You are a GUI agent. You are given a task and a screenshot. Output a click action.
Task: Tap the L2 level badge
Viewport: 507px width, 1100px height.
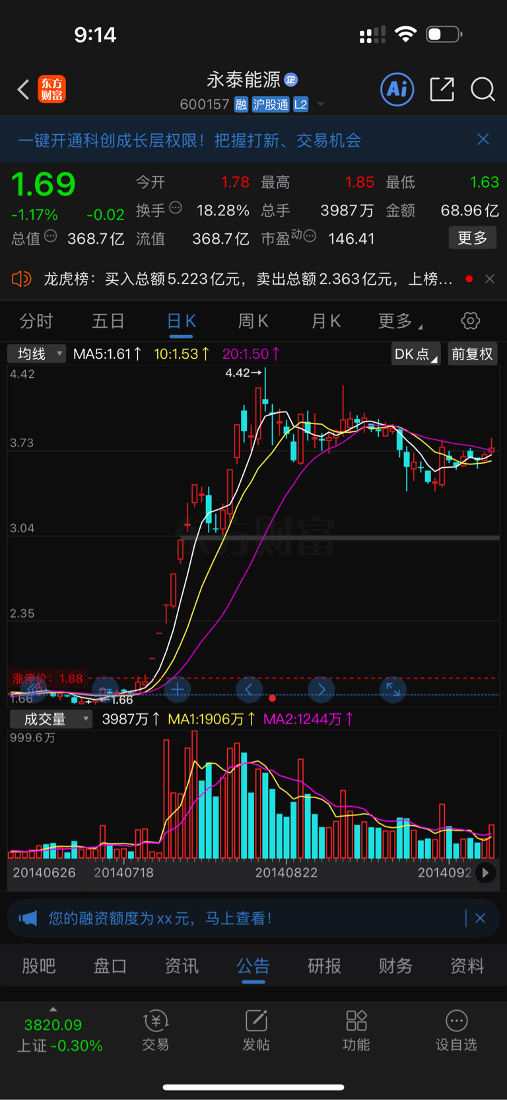point(300,104)
